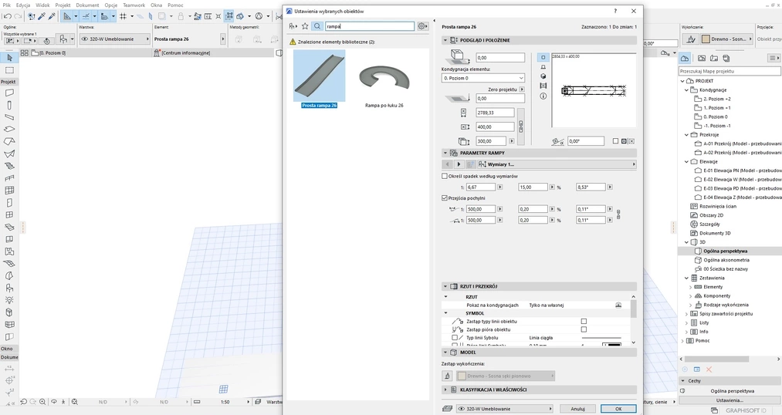This screenshot has height=415, width=782.
Task: Open the Opcje menu
Action: pyautogui.click(x=110, y=5)
